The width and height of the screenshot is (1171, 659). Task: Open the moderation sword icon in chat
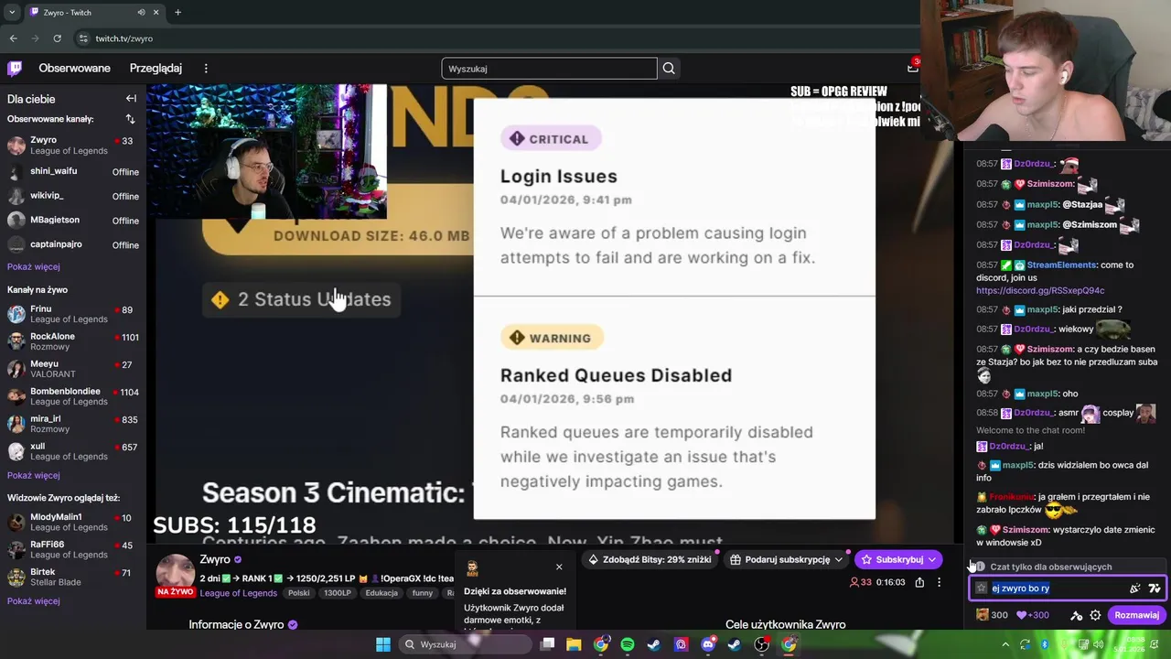point(1076,615)
